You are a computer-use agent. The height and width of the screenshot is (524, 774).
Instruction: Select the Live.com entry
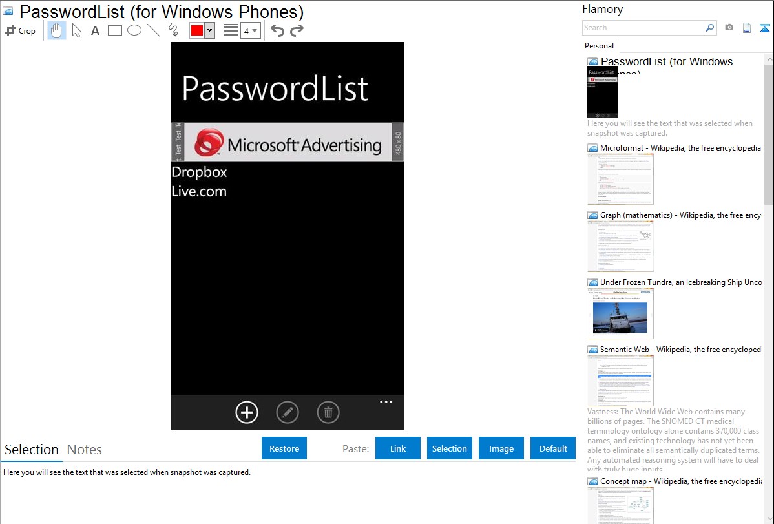(x=199, y=192)
